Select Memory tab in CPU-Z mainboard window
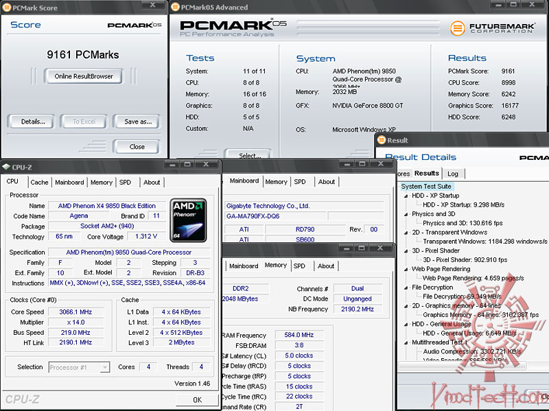 tap(276, 182)
